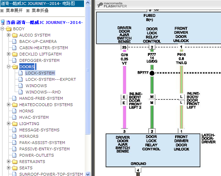The image size is (221, 176).
Task: Click the BODY folder icon
Action: coord(9,29)
